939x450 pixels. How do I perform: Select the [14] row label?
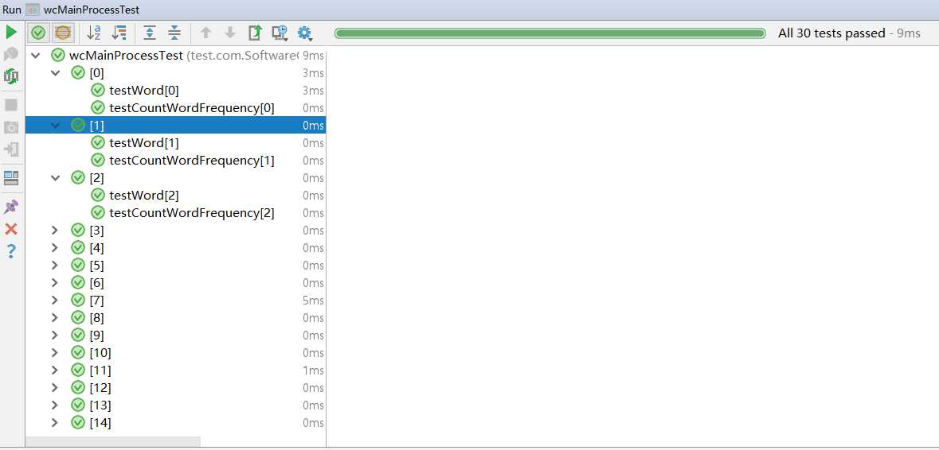pyautogui.click(x=100, y=422)
